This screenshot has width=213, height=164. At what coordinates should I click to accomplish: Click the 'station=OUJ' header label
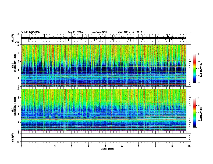100,32
